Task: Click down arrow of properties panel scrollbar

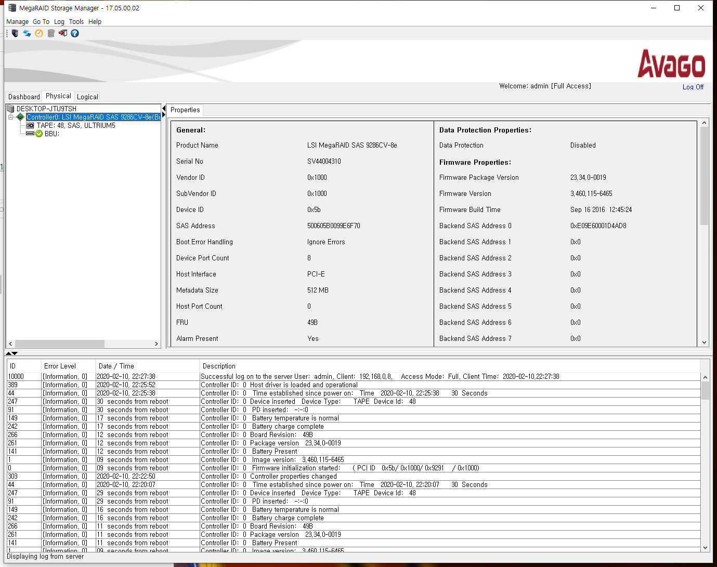Action: click(705, 342)
